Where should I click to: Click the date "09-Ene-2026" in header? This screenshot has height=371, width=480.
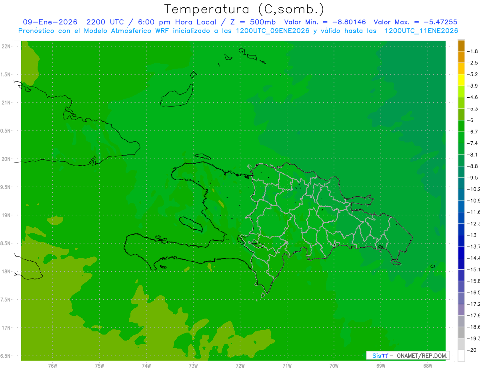(50, 22)
